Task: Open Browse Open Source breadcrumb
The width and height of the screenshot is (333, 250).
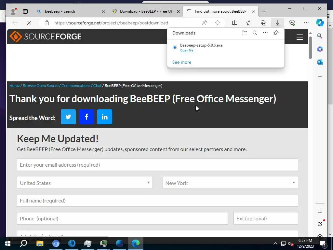Action: [41, 86]
